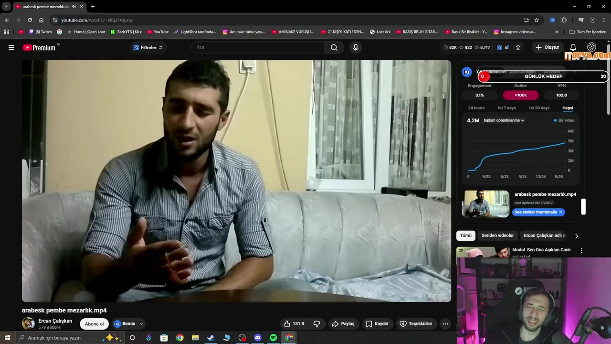Bookmark this page with star icon
Screen dimensions: 611x344
[537, 20]
